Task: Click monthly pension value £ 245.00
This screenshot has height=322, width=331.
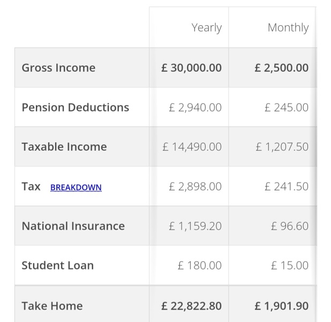Action: (287, 107)
